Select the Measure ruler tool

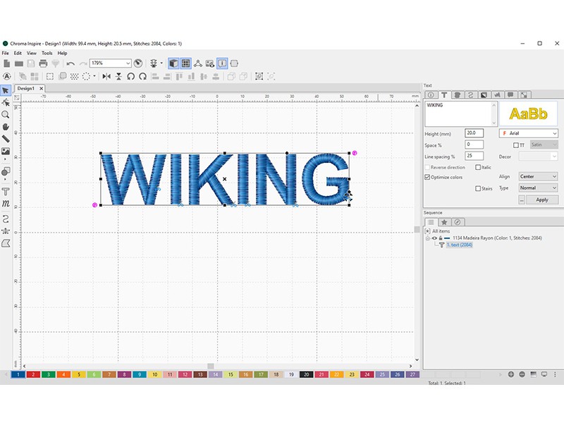pos(6,139)
